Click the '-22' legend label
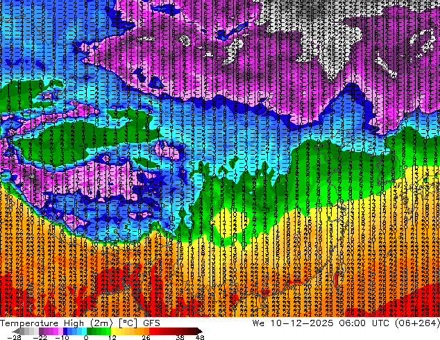 (40, 337)
